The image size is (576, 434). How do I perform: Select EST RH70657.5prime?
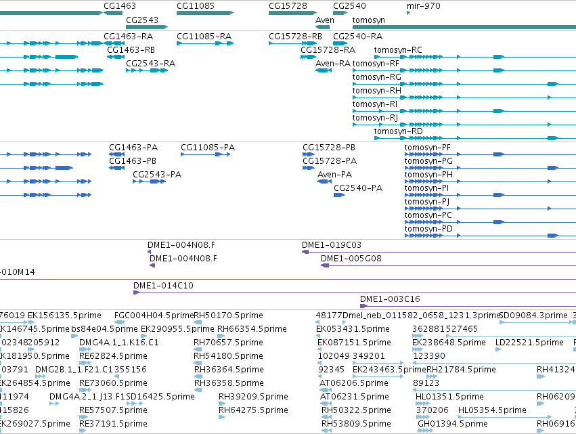click(229, 343)
